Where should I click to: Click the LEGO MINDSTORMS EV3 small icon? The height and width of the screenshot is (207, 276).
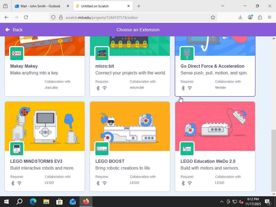point(17,149)
